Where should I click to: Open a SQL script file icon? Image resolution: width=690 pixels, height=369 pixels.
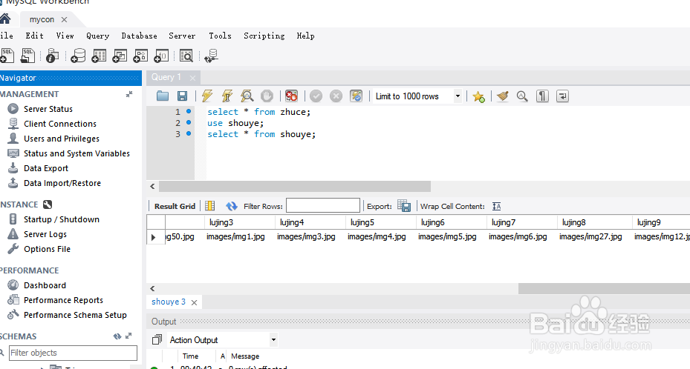tap(27, 56)
